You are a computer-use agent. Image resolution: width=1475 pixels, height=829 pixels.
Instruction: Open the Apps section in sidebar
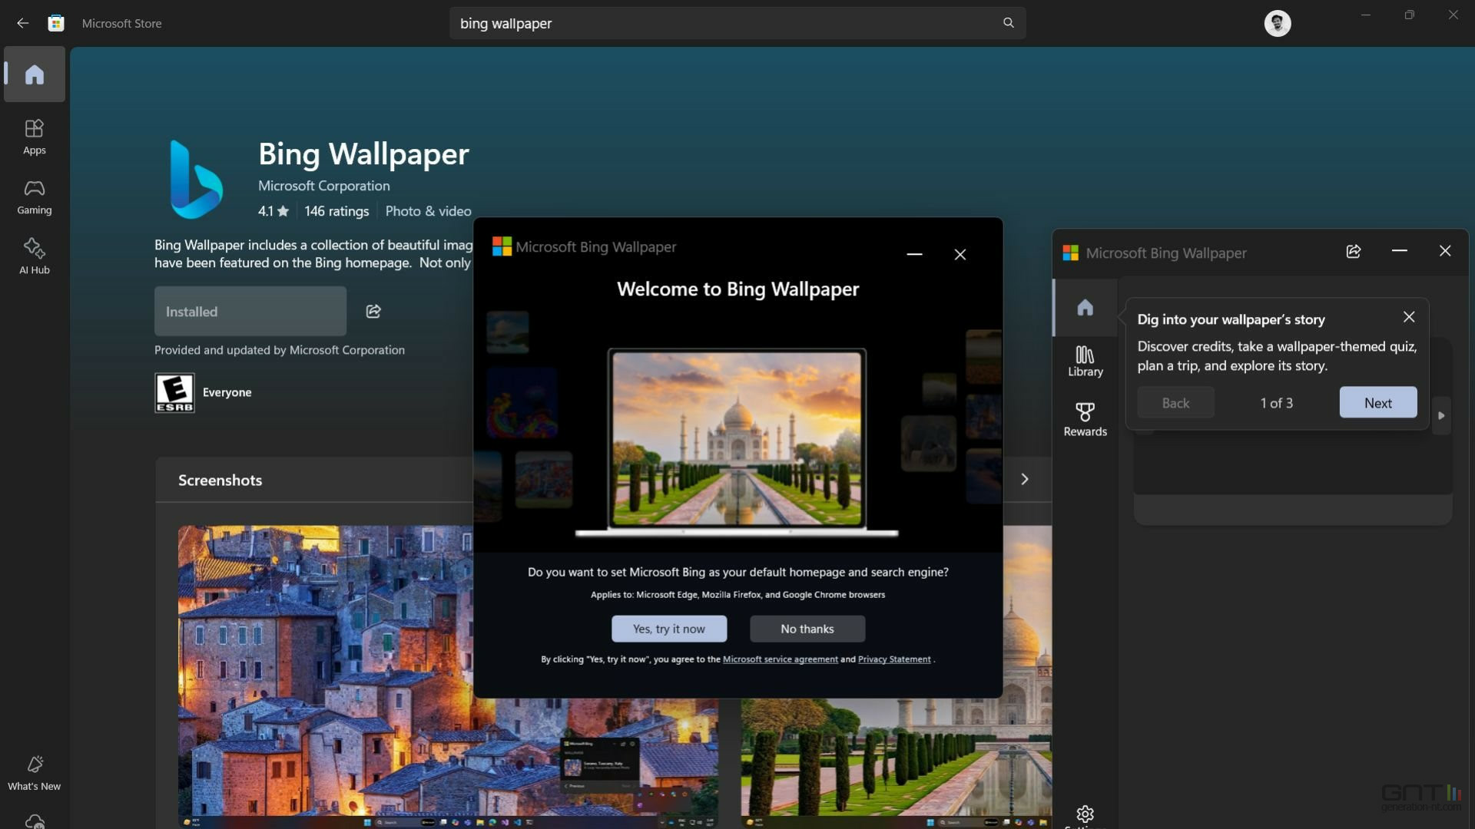(34, 137)
